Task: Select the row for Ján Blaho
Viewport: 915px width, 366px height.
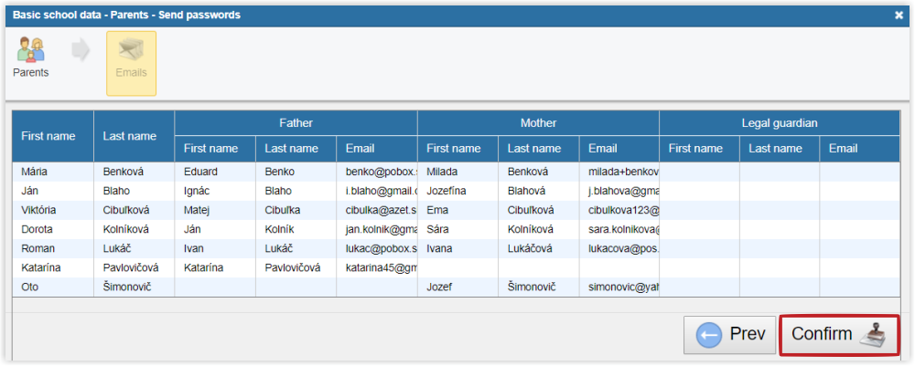Action: click(x=52, y=191)
